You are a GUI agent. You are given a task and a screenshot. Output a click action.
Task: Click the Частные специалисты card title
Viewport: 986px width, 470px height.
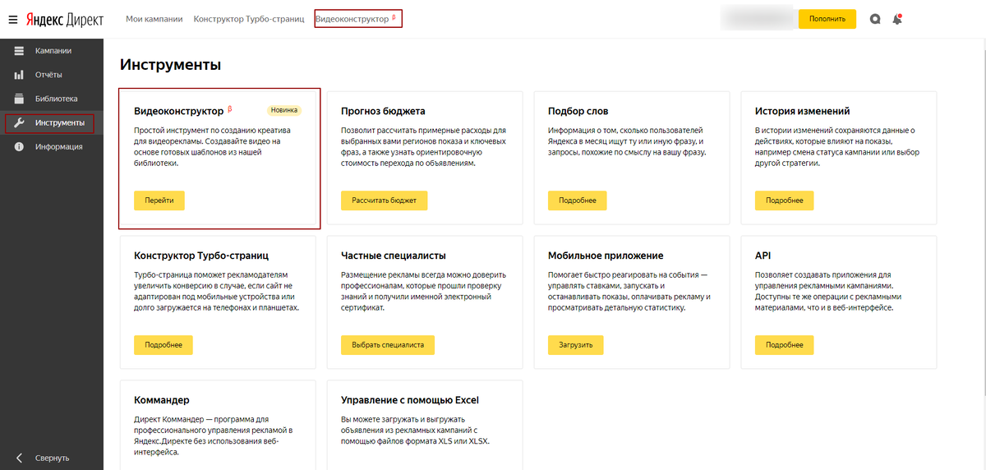point(394,256)
